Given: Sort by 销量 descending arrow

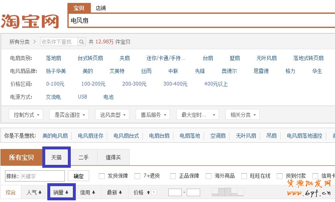Looking at the screenshot, I should pos(67,192).
